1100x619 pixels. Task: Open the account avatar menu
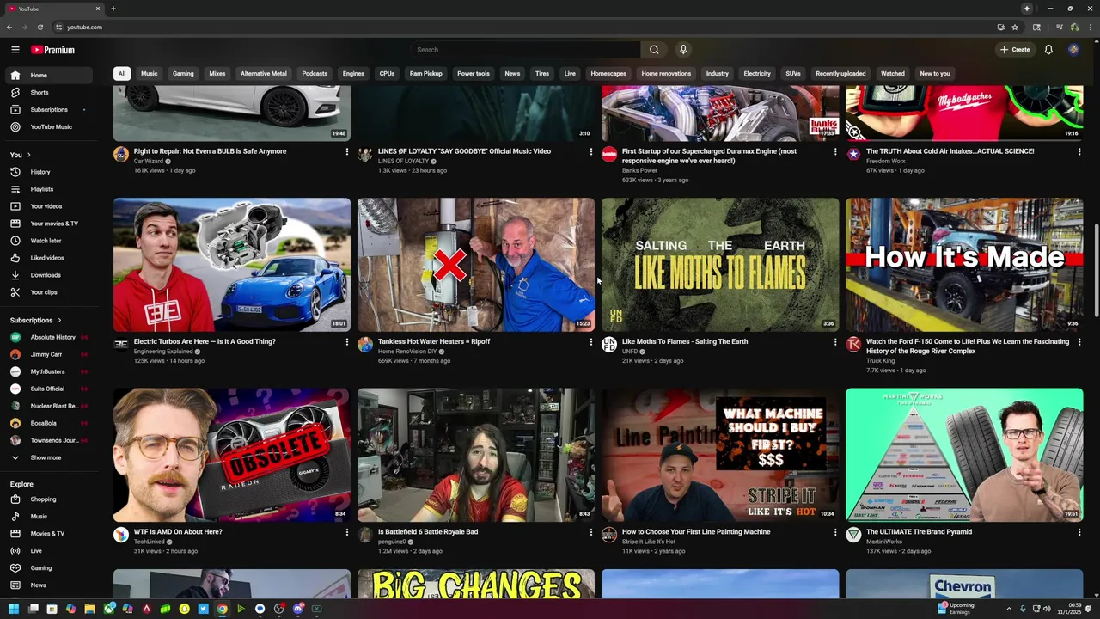point(1073,50)
